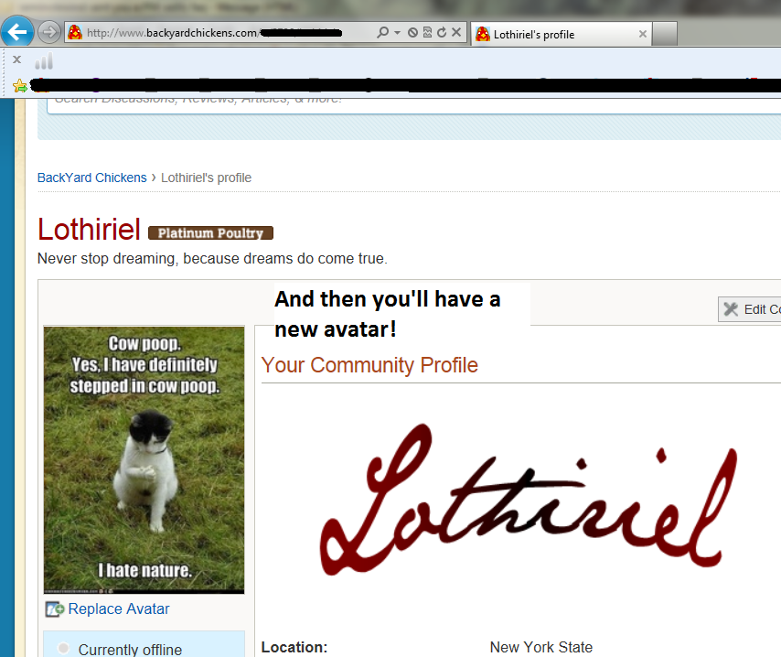This screenshot has height=657, width=781.
Task: Click the browser Forward arrow button
Action: (48, 33)
